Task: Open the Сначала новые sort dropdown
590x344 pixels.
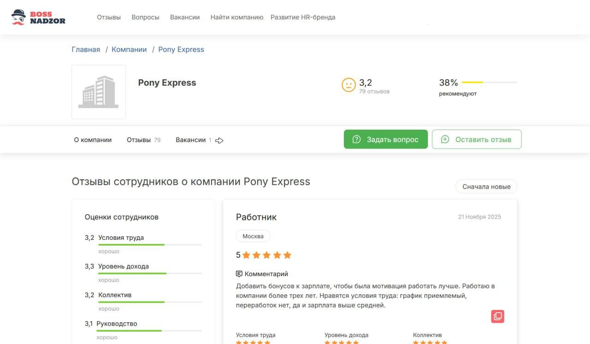Action: tap(486, 187)
